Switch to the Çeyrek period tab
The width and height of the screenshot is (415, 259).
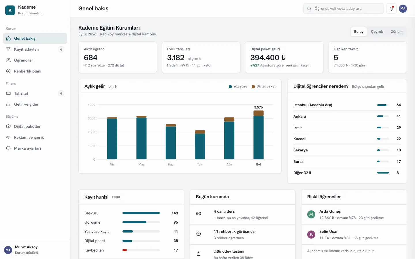pos(377,32)
